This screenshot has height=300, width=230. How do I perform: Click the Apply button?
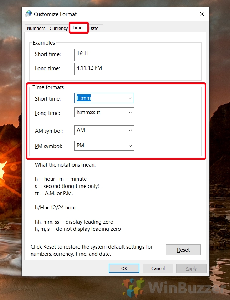point(191,268)
